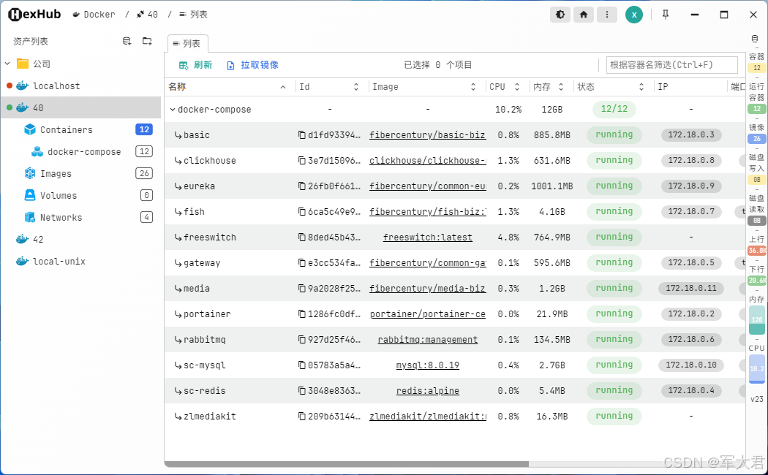Click the 内存 usage bar in right panel
The height and width of the screenshot is (475, 768).
pyautogui.click(x=757, y=320)
